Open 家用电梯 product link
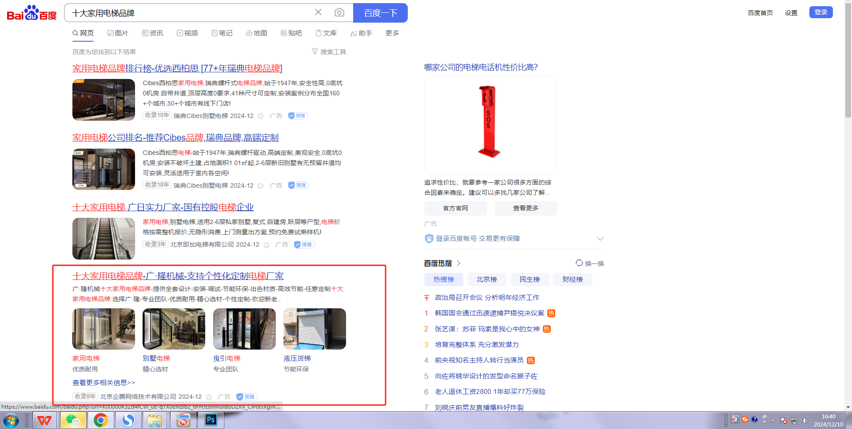This screenshot has width=852, height=429. point(86,358)
